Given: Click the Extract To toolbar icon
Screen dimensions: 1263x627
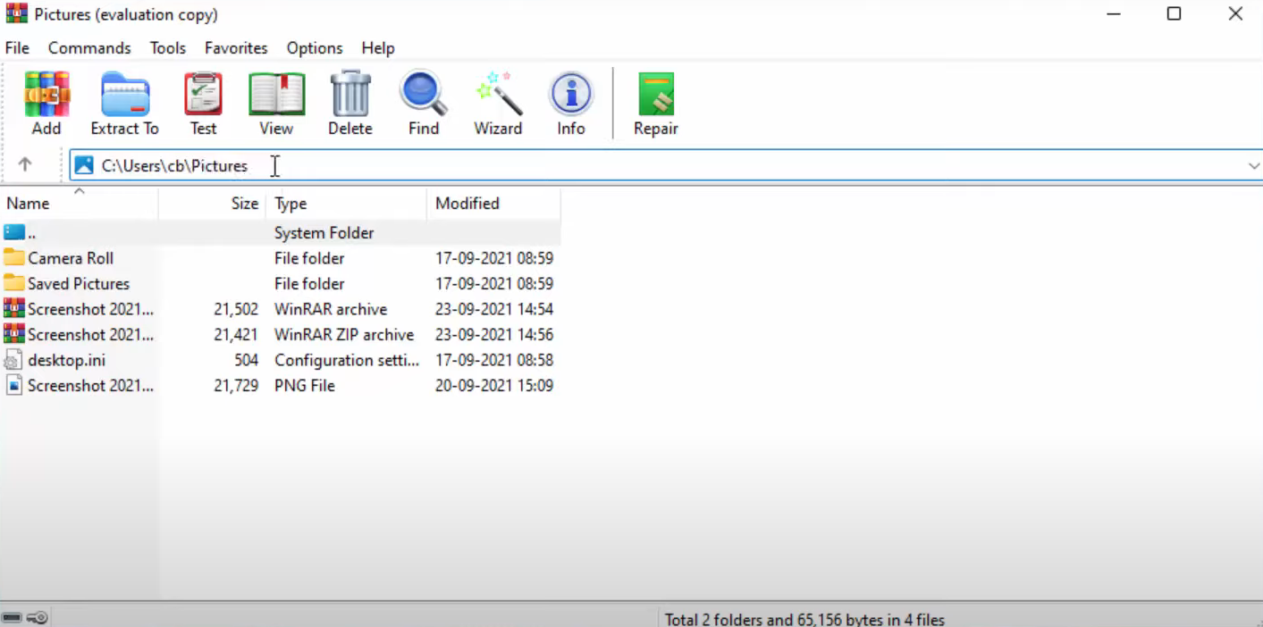Looking at the screenshot, I should [x=124, y=96].
